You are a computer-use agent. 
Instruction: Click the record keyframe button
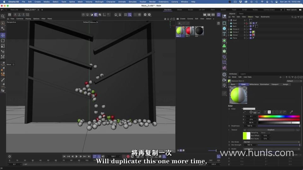click(x=128, y=156)
